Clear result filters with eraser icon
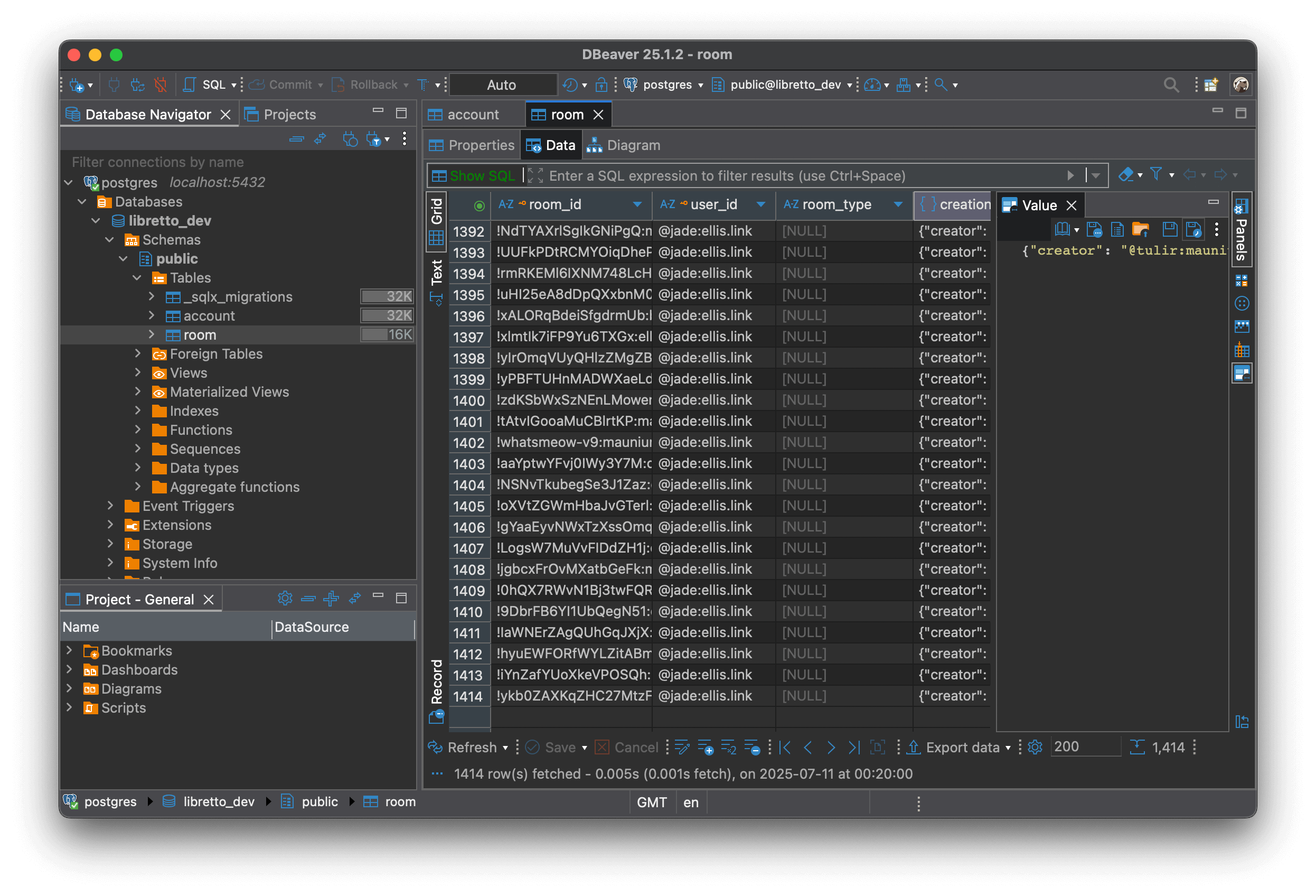 click(x=1126, y=175)
